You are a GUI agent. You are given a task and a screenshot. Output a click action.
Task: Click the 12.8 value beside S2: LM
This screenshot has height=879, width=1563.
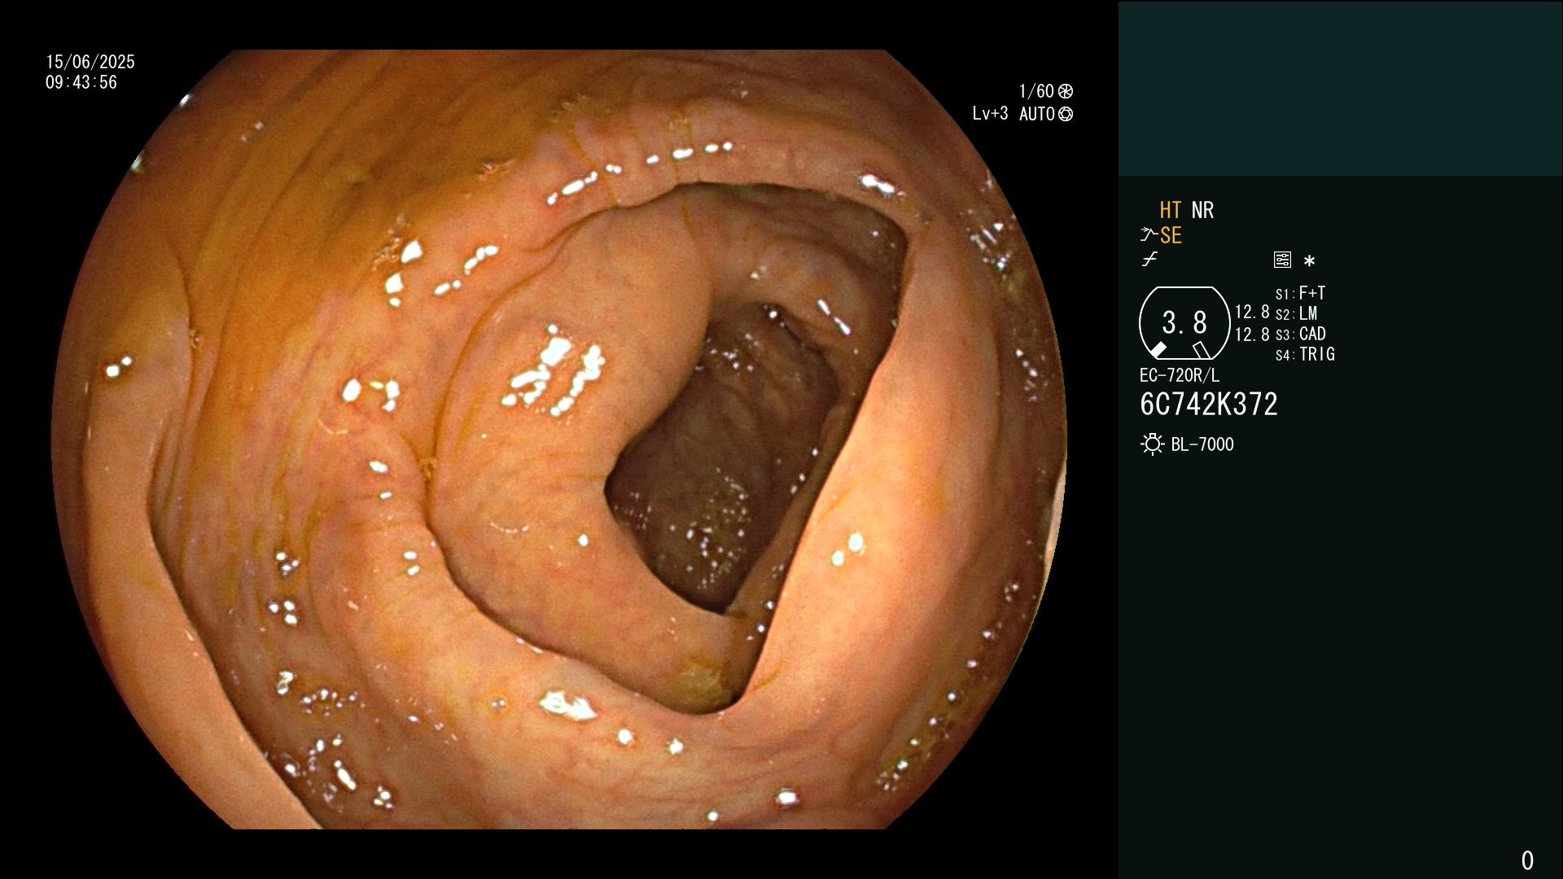click(x=1252, y=313)
